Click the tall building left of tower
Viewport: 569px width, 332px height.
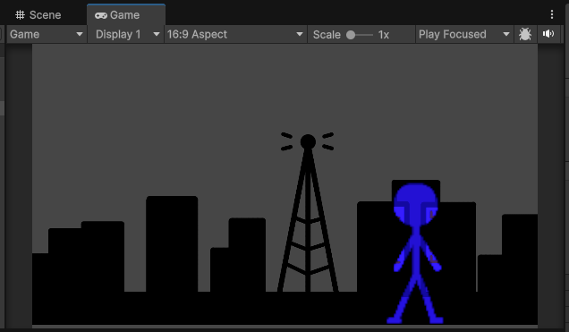pyautogui.click(x=172, y=243)
